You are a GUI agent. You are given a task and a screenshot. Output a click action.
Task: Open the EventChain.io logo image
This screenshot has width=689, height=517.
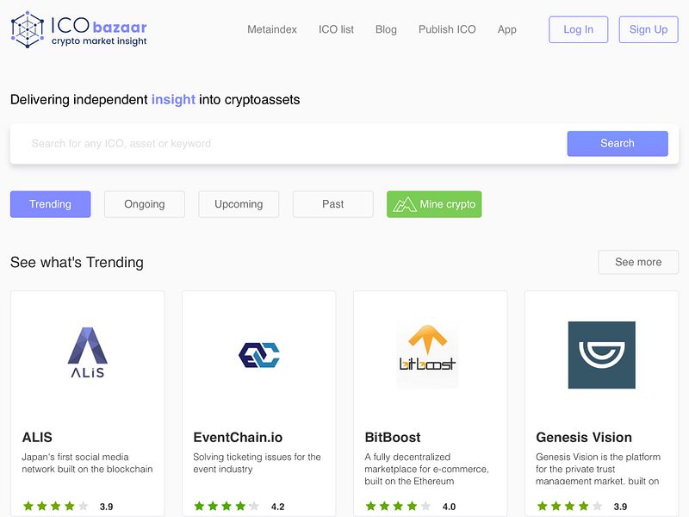(x=259, y=355)
